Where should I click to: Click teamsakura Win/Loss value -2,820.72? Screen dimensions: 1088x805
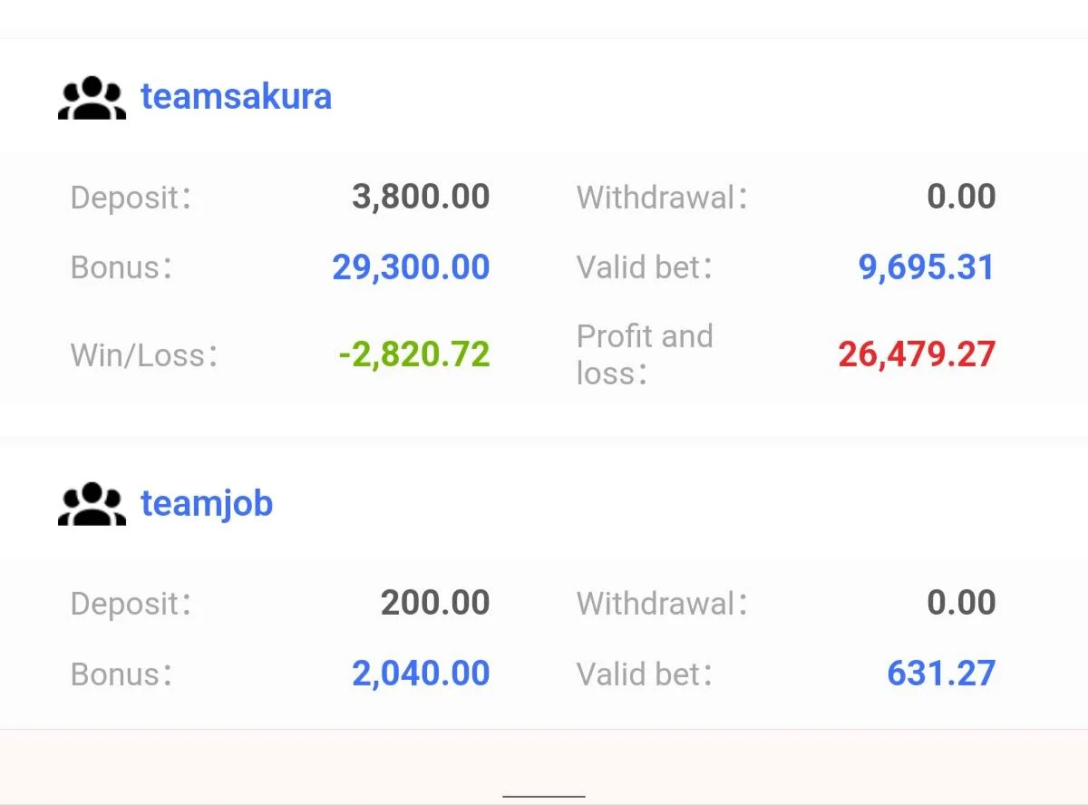413,354
